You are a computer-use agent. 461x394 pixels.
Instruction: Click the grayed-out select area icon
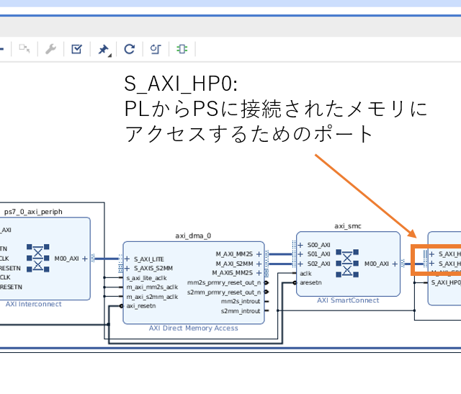click(24, 49)
